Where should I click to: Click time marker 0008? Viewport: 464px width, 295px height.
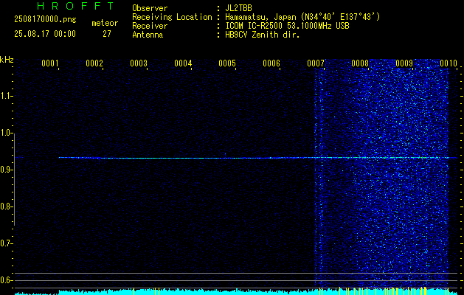(x=360, y=63)
